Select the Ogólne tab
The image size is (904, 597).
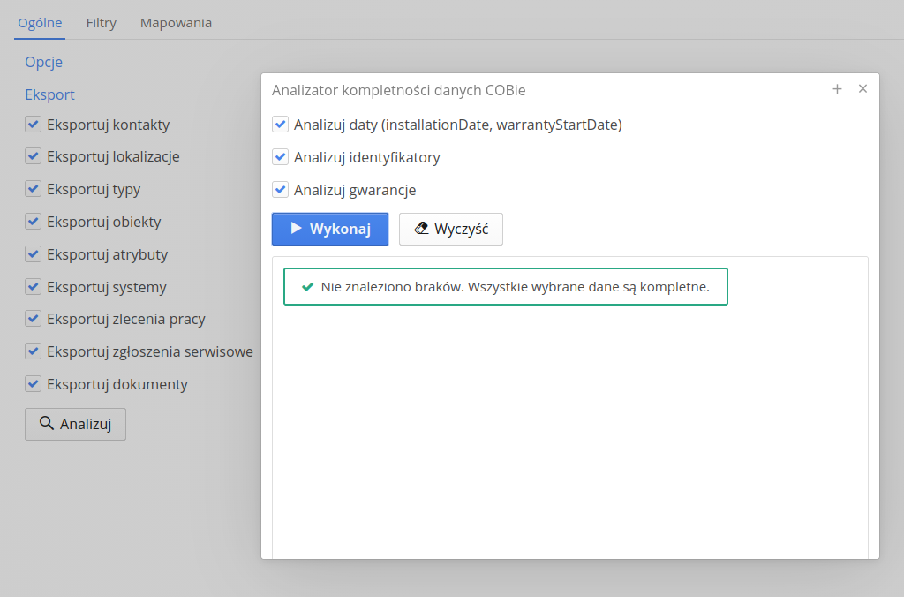click(x=40, y=23)
